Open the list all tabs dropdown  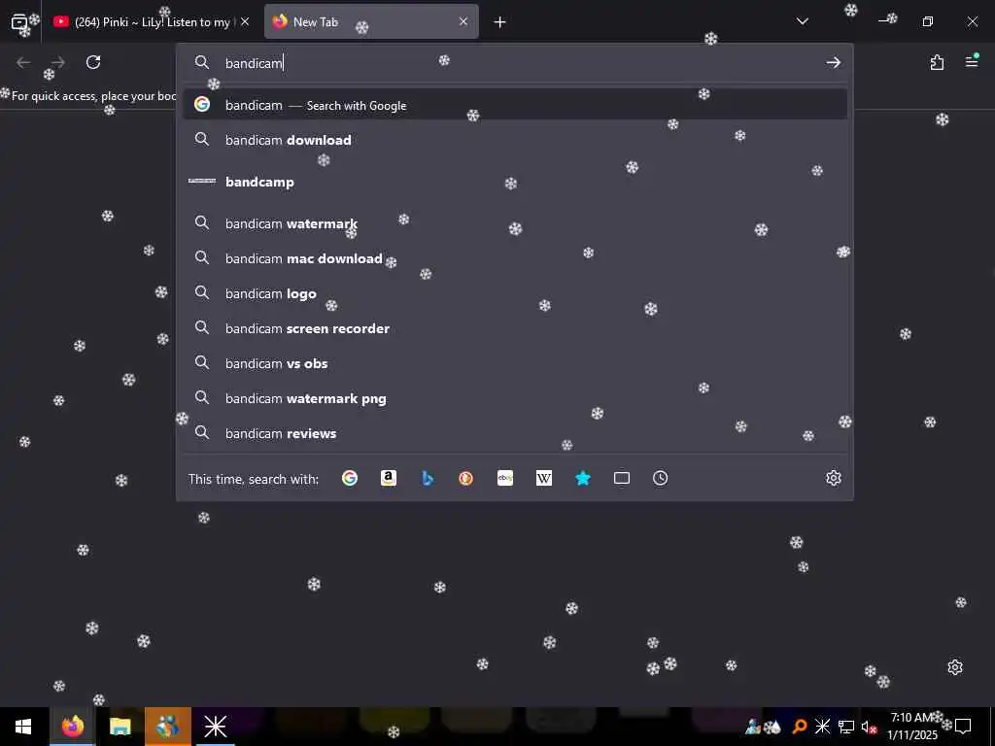coord(803,22)
